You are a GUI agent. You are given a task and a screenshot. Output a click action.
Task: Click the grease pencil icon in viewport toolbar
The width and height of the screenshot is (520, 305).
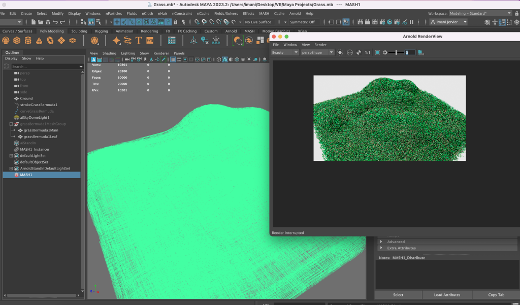[x=164, y=60]
